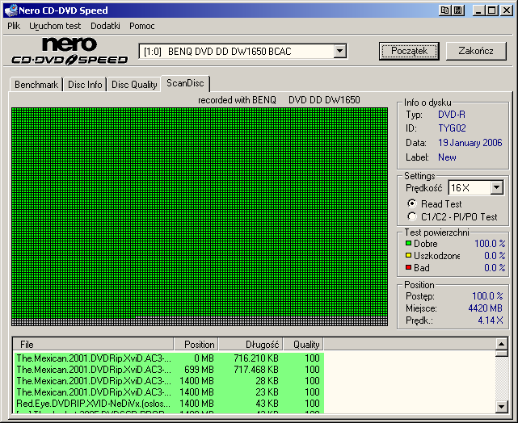This screenshot has width=518, height=423.
Task: Click the Quality column header
Action: click(303, 344)
